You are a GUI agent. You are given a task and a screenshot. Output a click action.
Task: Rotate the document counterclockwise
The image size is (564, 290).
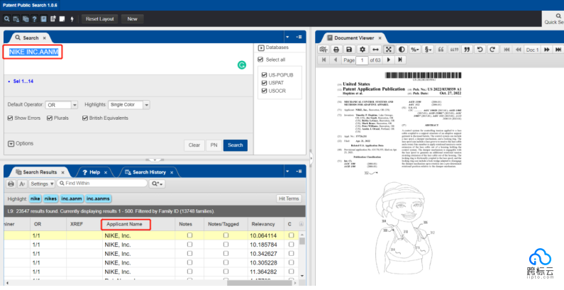click(480, 50)
